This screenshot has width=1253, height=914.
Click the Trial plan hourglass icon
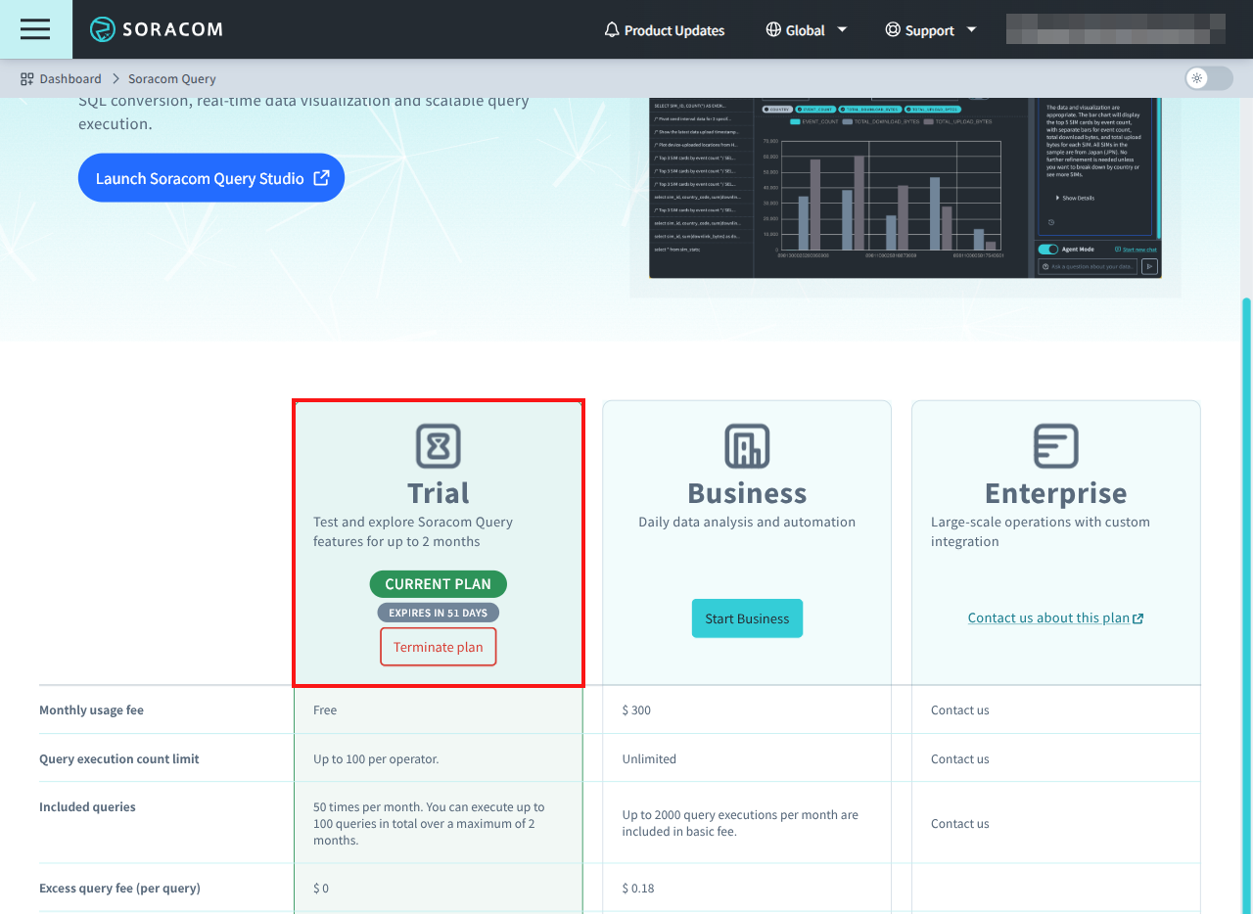click(439, 446)
